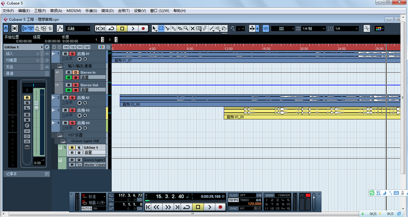The width and height of the screenshot is (408, 217).
Task: Open the 帮助(H) menu
Action: (180, 11)
